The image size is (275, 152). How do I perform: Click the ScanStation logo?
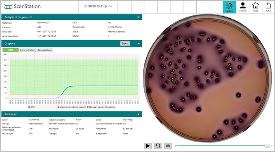(x=22, y=6)
